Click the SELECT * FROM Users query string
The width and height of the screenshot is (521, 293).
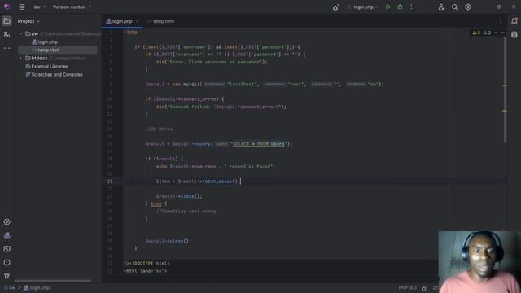point(259,144)
